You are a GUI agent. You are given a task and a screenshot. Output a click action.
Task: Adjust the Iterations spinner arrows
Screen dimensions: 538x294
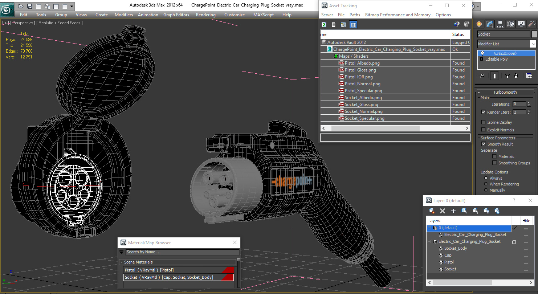tap(529, 104)
